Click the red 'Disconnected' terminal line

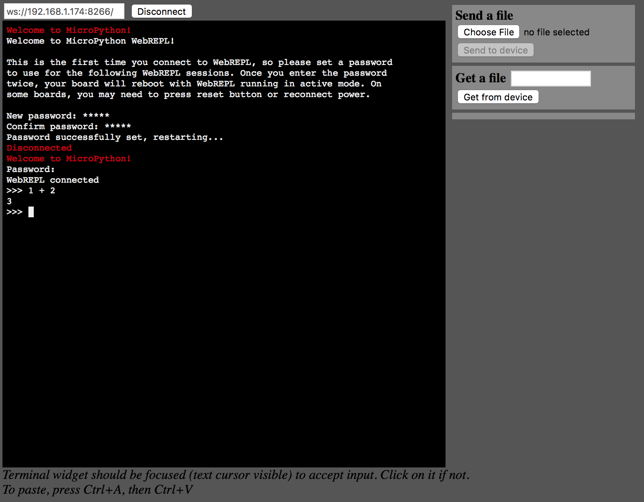pos(39,148)
